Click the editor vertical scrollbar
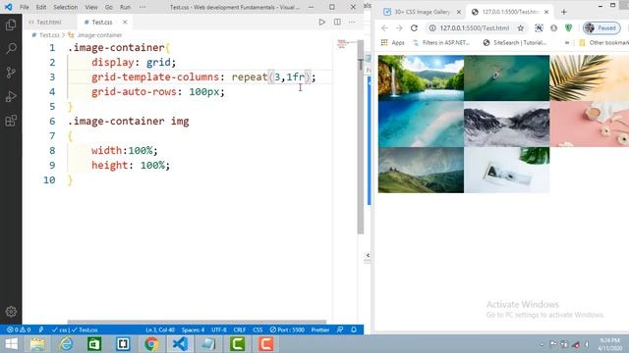629x353 pixels. [361, 136]
